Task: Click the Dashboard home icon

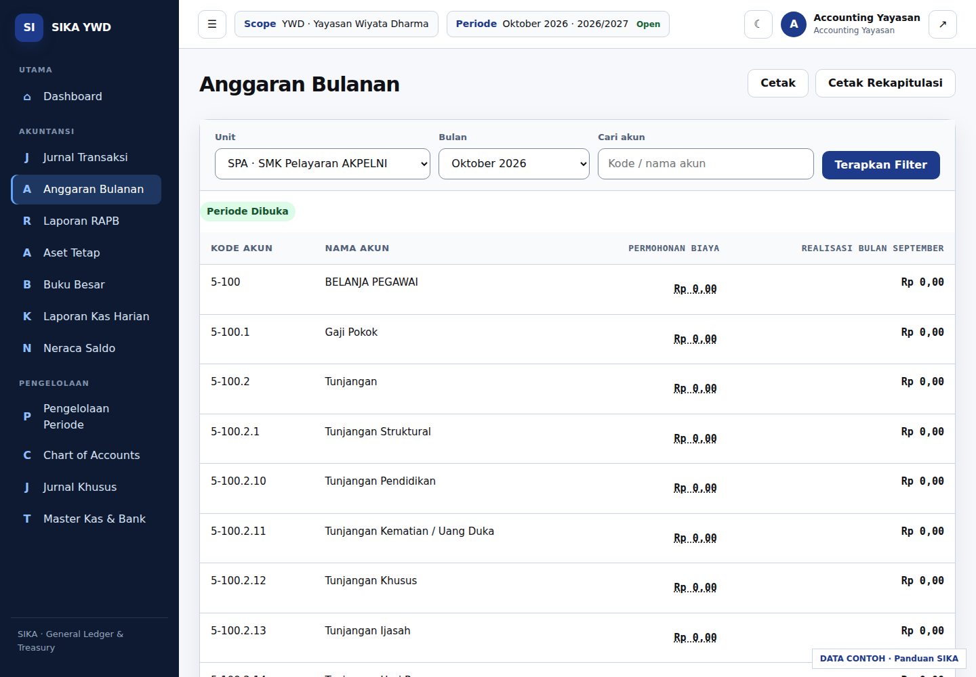Action: coord(27,97)
